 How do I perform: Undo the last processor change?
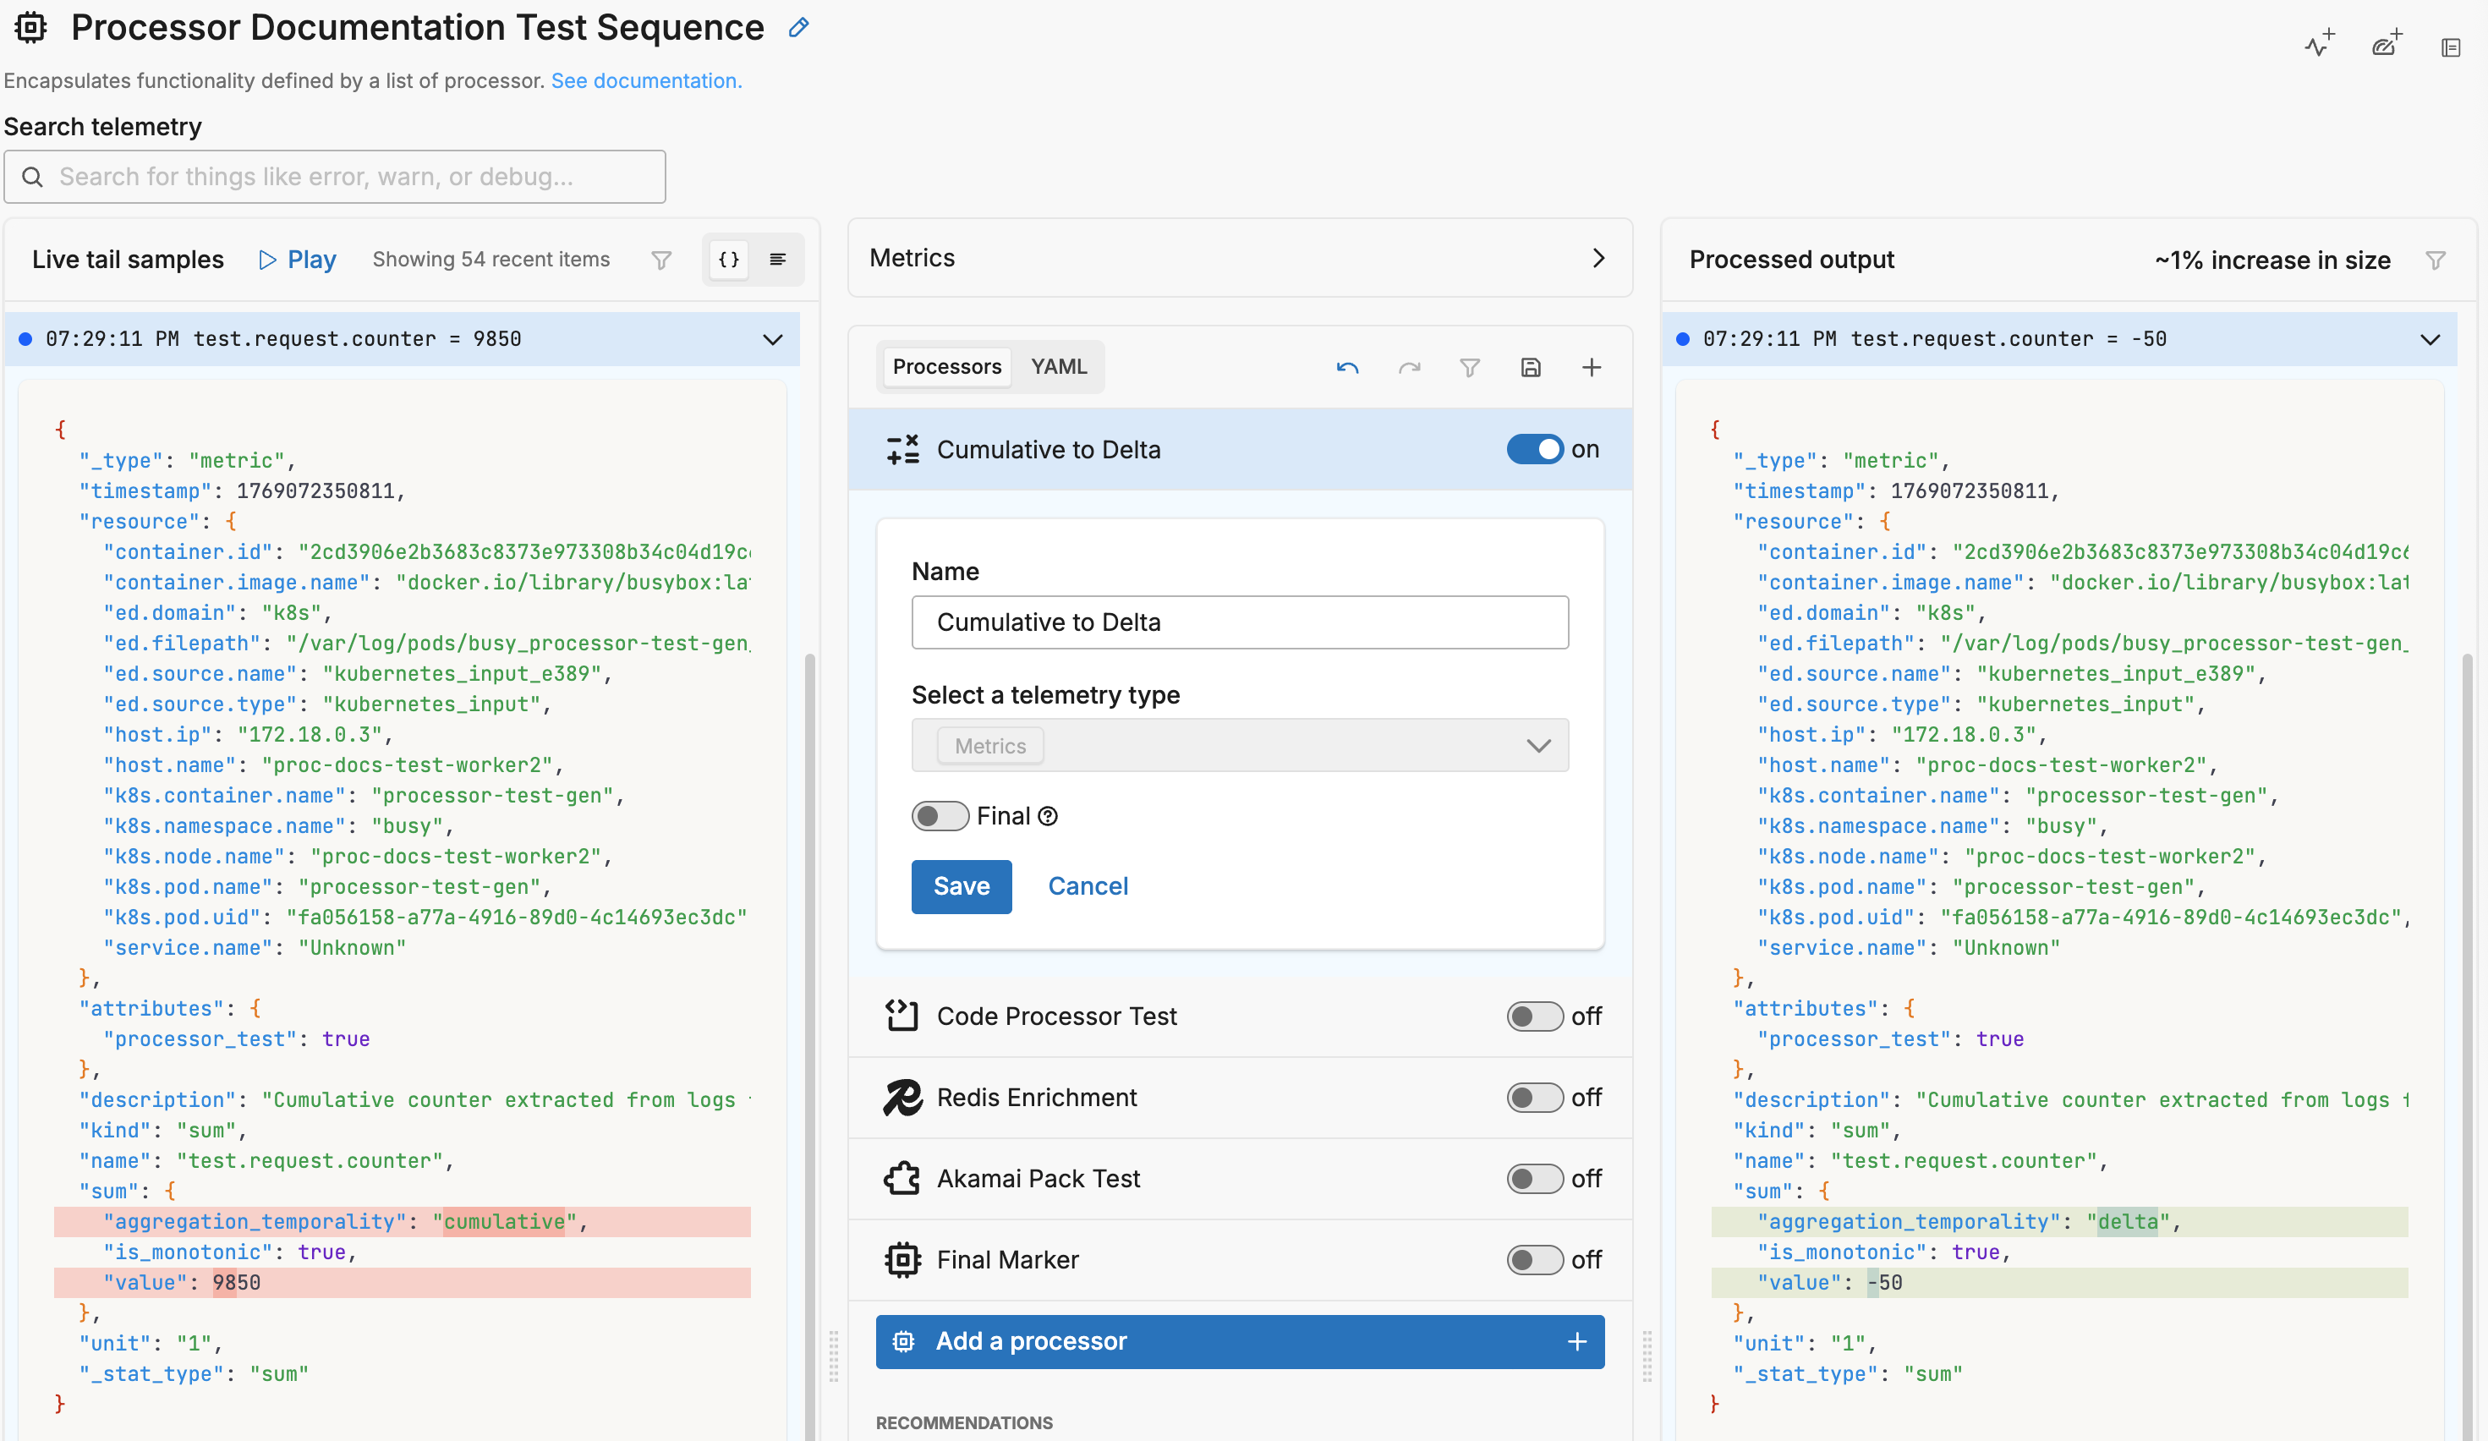1349,367
